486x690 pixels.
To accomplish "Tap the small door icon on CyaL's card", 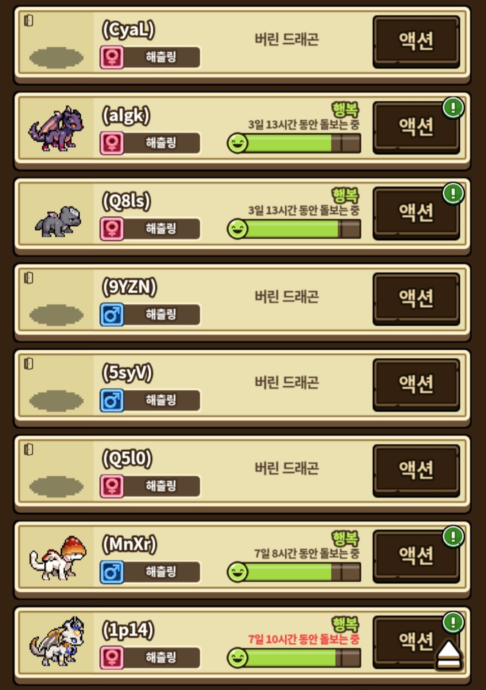I will tap(28, 20).
